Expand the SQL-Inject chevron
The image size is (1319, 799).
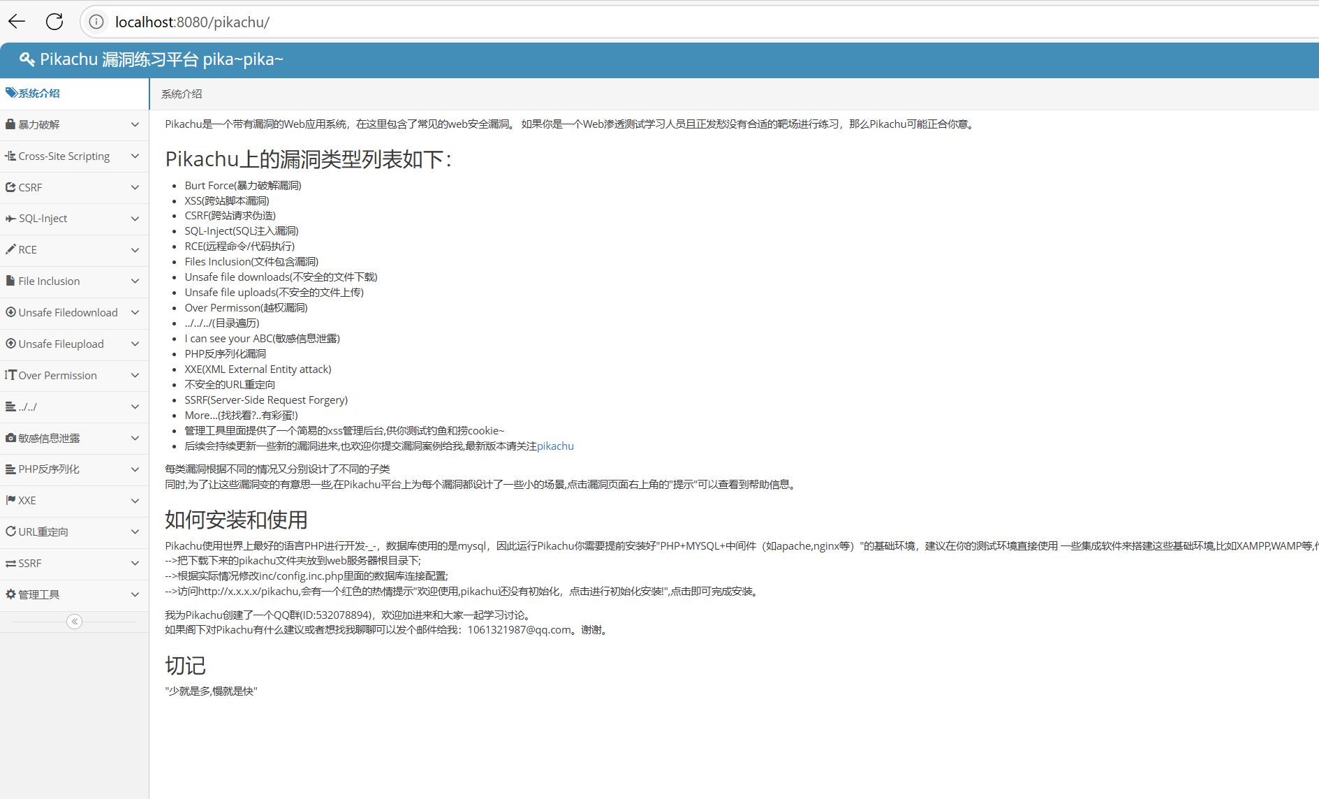point(135,219)
